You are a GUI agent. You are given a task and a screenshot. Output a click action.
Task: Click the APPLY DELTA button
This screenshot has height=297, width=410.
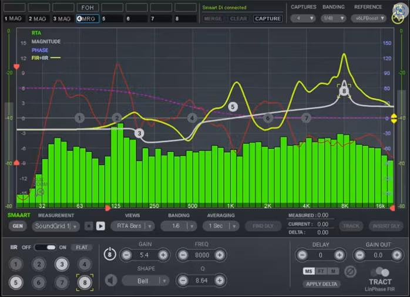point(321,284)
